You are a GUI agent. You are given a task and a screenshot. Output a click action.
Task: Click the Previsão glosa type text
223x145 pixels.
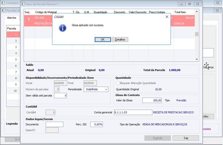click(x=181, y=100)
